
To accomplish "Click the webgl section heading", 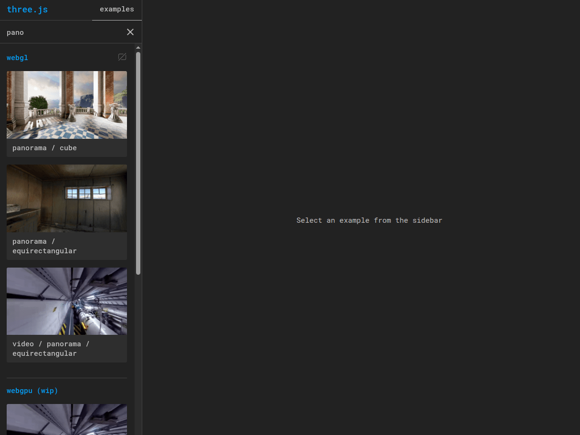I will [x=17, y=58].
